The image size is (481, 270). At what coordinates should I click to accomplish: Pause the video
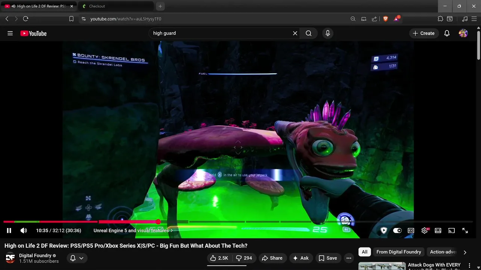coord(9,231)
